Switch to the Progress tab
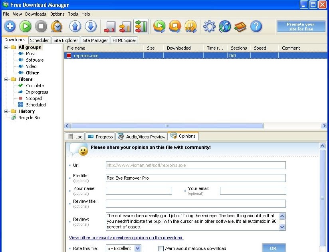The height and width of the screenshot is (252, 329). click(x=100, y=137)
